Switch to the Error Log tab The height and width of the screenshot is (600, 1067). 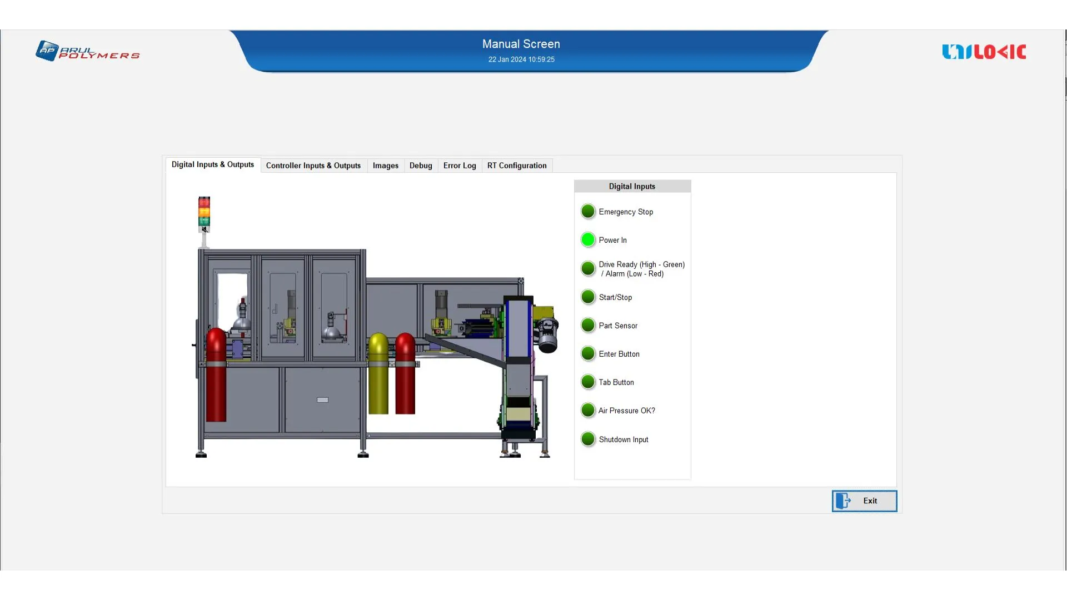[x=460, y=166]
